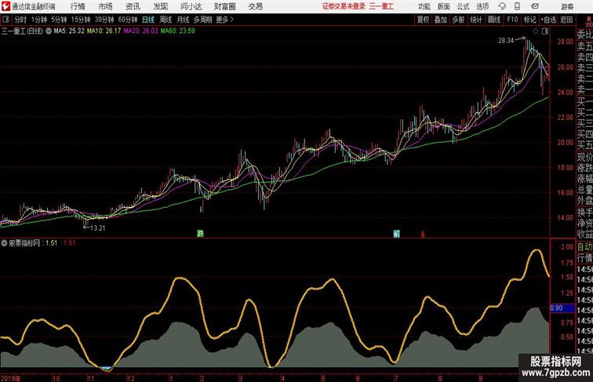
Task: Switch to the 分时 period tab
Action: click(20, 20)
